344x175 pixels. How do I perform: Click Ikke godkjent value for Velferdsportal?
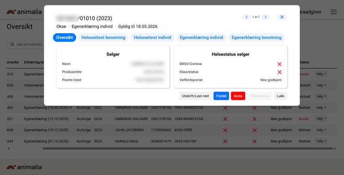[271, 80]
